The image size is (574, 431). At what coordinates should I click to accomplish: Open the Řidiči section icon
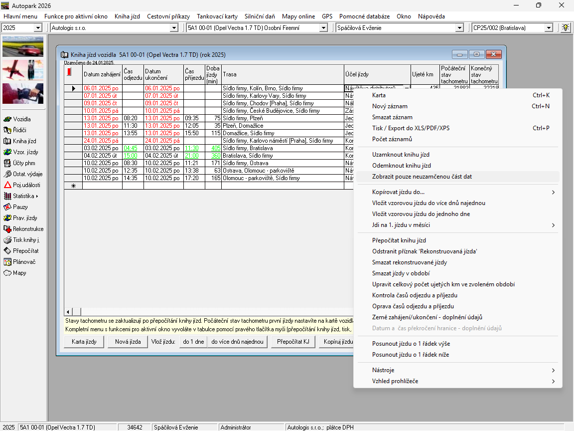pos(7,130)
